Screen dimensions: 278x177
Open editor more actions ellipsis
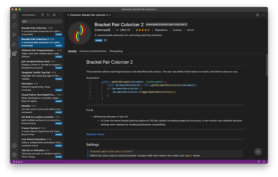(263, 15)
